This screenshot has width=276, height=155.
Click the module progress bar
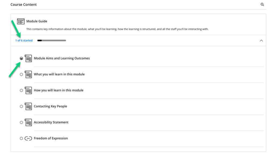point(51,40)
